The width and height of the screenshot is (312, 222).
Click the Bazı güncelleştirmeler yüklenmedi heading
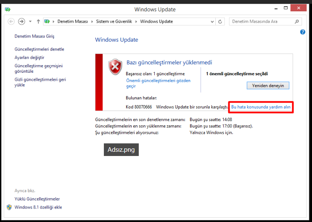[x=169, y=63]
